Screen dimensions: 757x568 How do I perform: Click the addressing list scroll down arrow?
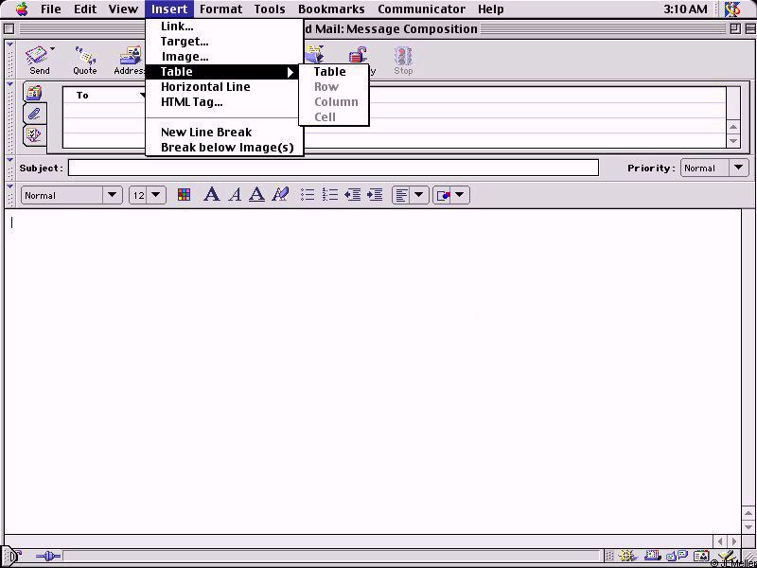[x=733, y=141]
